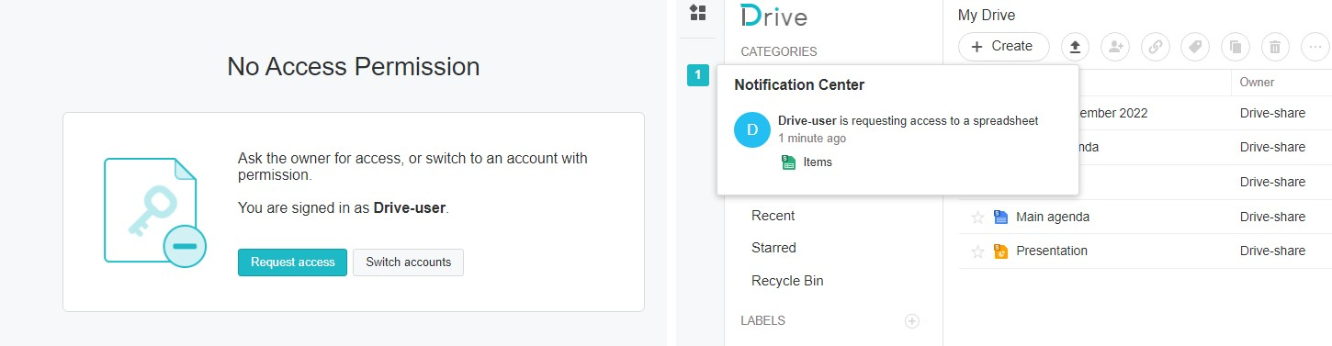Viewport: 1332px width, 346px height.
Task: Click the LABELS section header
Action: pos(762,320)
